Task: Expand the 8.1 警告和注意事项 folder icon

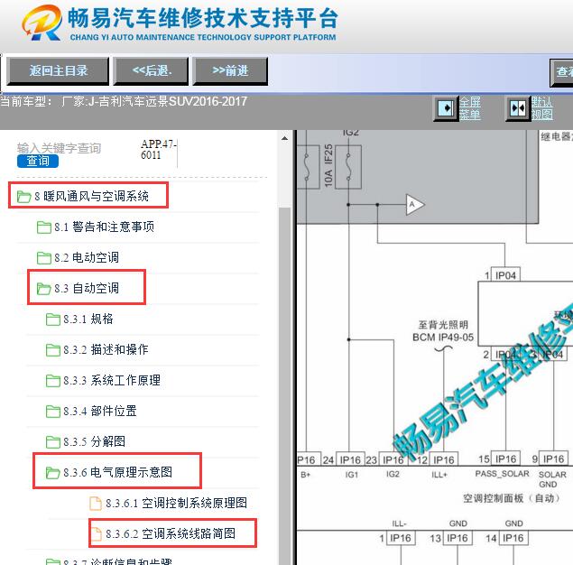Action: click(x=44, y=227)
